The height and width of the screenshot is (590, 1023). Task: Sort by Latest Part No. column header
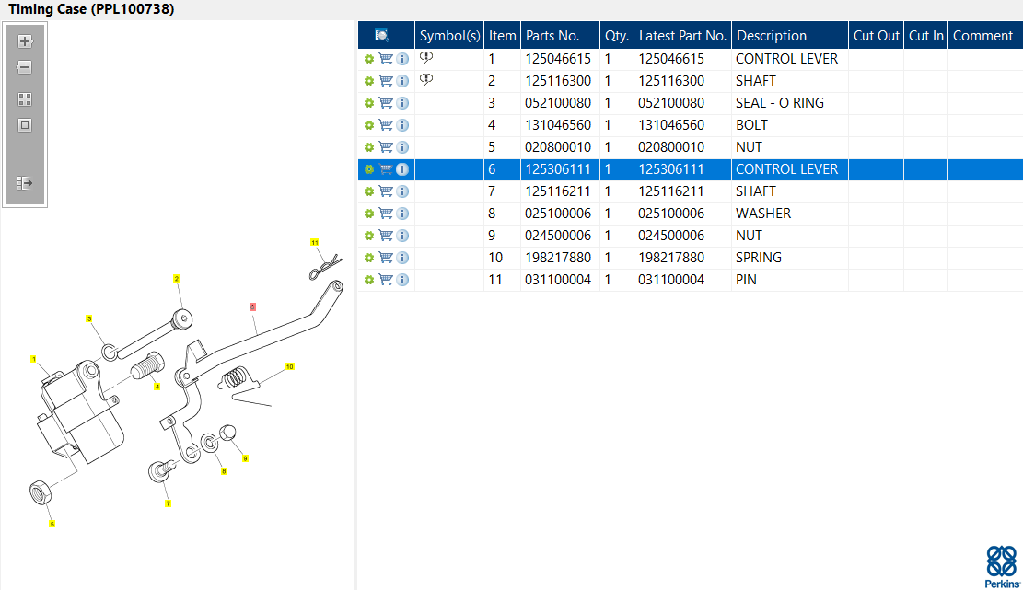coord(682,35)
